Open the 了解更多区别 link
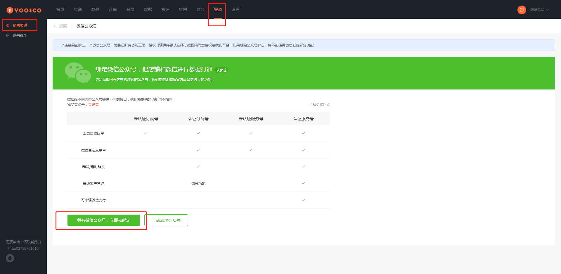The height and width of the screenshot is (274, 561). [x=320, y=105]
